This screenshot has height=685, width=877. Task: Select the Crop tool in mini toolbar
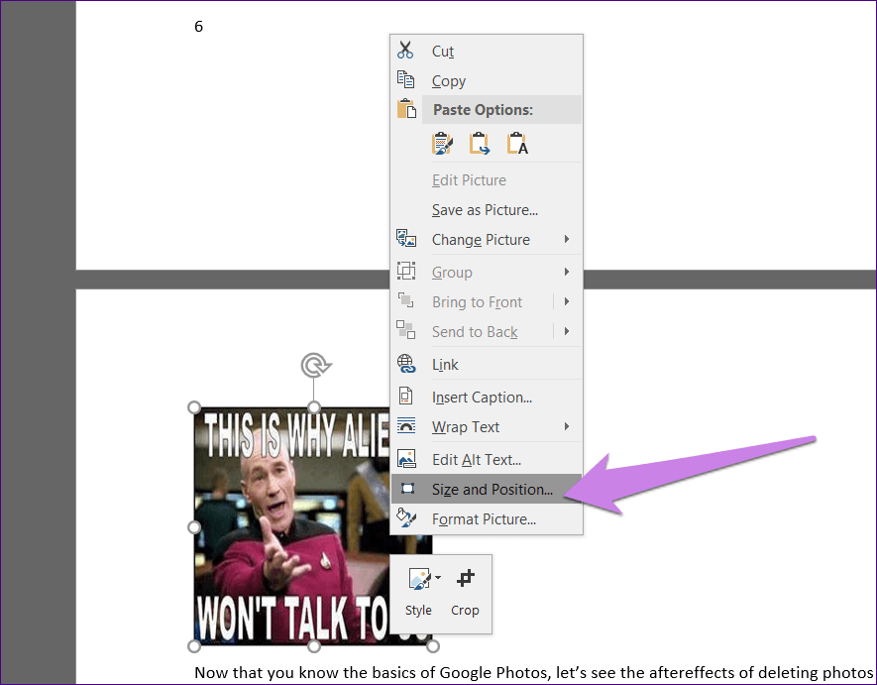[466, 592]
